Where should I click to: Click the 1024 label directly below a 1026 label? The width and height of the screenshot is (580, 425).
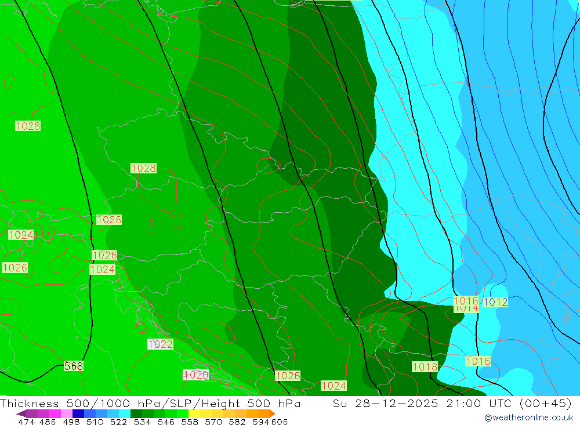[x=103, y=269]
